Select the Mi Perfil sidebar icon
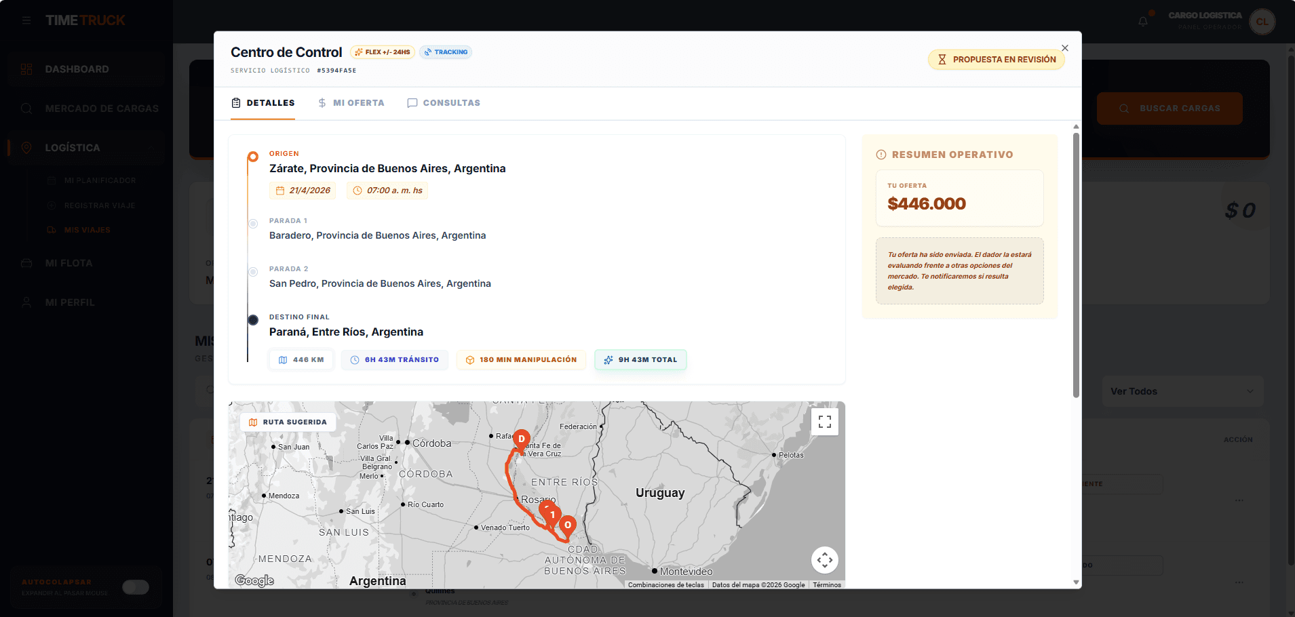This screenshot has height=617, width=1295. (x=26, y=302)
